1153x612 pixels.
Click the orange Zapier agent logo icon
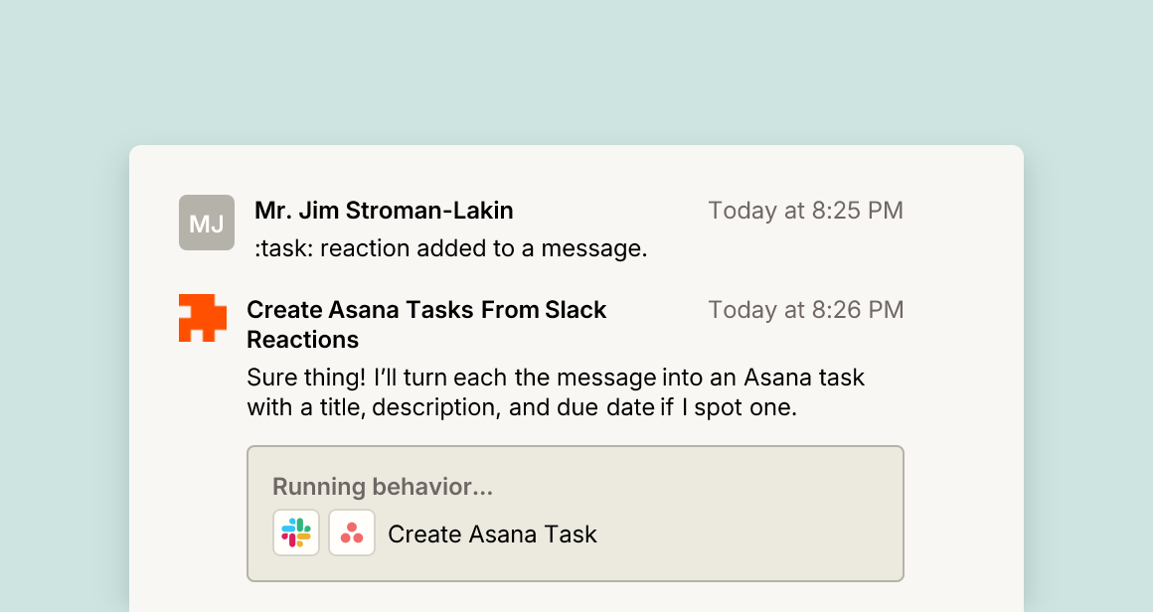(x=202, y=318)
